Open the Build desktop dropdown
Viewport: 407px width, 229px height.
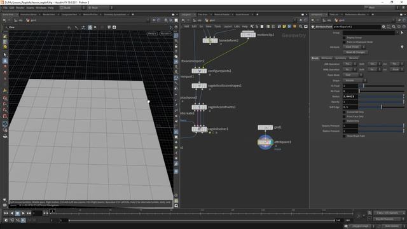(72, 8)
